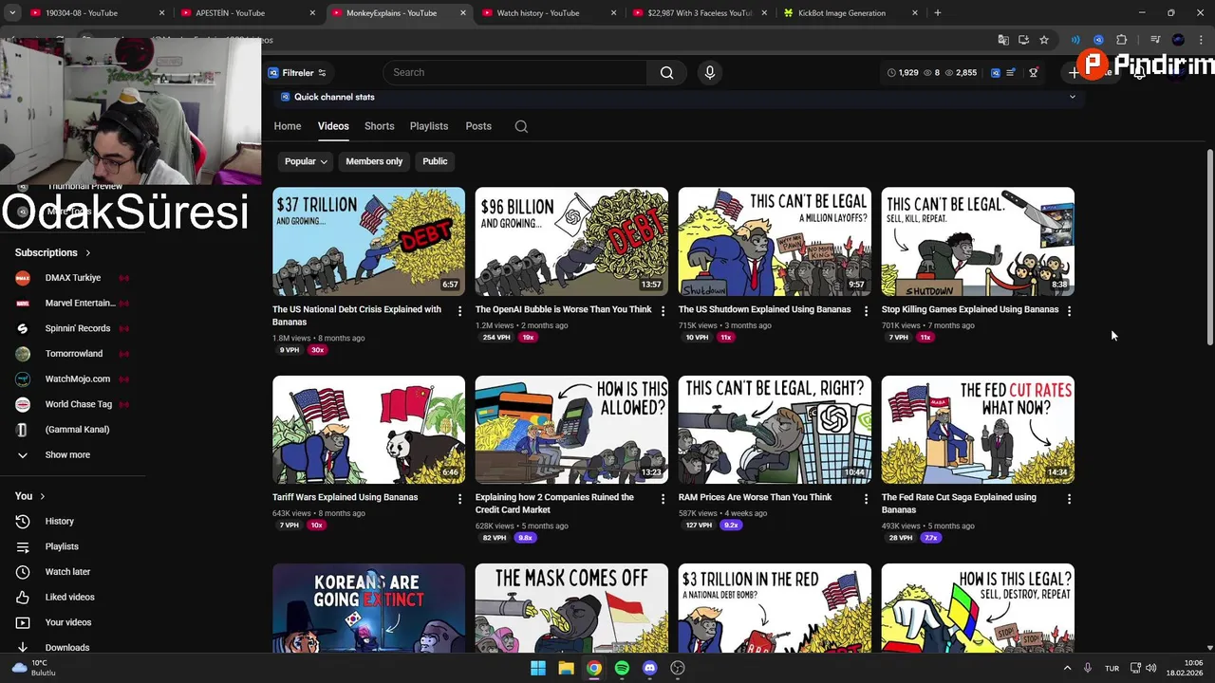This screenshot has height=683, width=1215.
Task: Show hidden system tray icons
Action: click(x=1067, y=668)
